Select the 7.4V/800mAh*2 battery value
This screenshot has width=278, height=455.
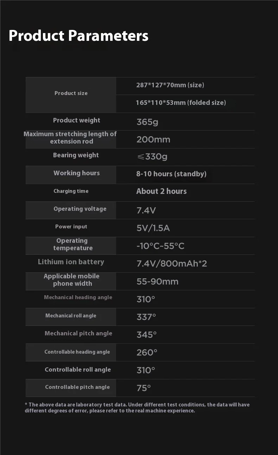(171, 264)
